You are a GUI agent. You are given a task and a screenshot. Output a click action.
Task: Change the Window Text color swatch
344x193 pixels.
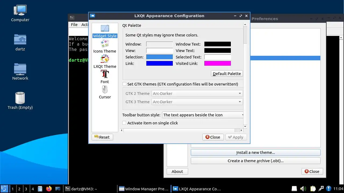point(217,44)
